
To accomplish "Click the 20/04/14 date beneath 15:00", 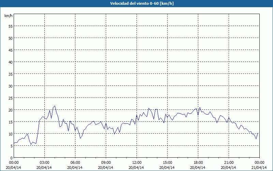I will coord(167,168).
